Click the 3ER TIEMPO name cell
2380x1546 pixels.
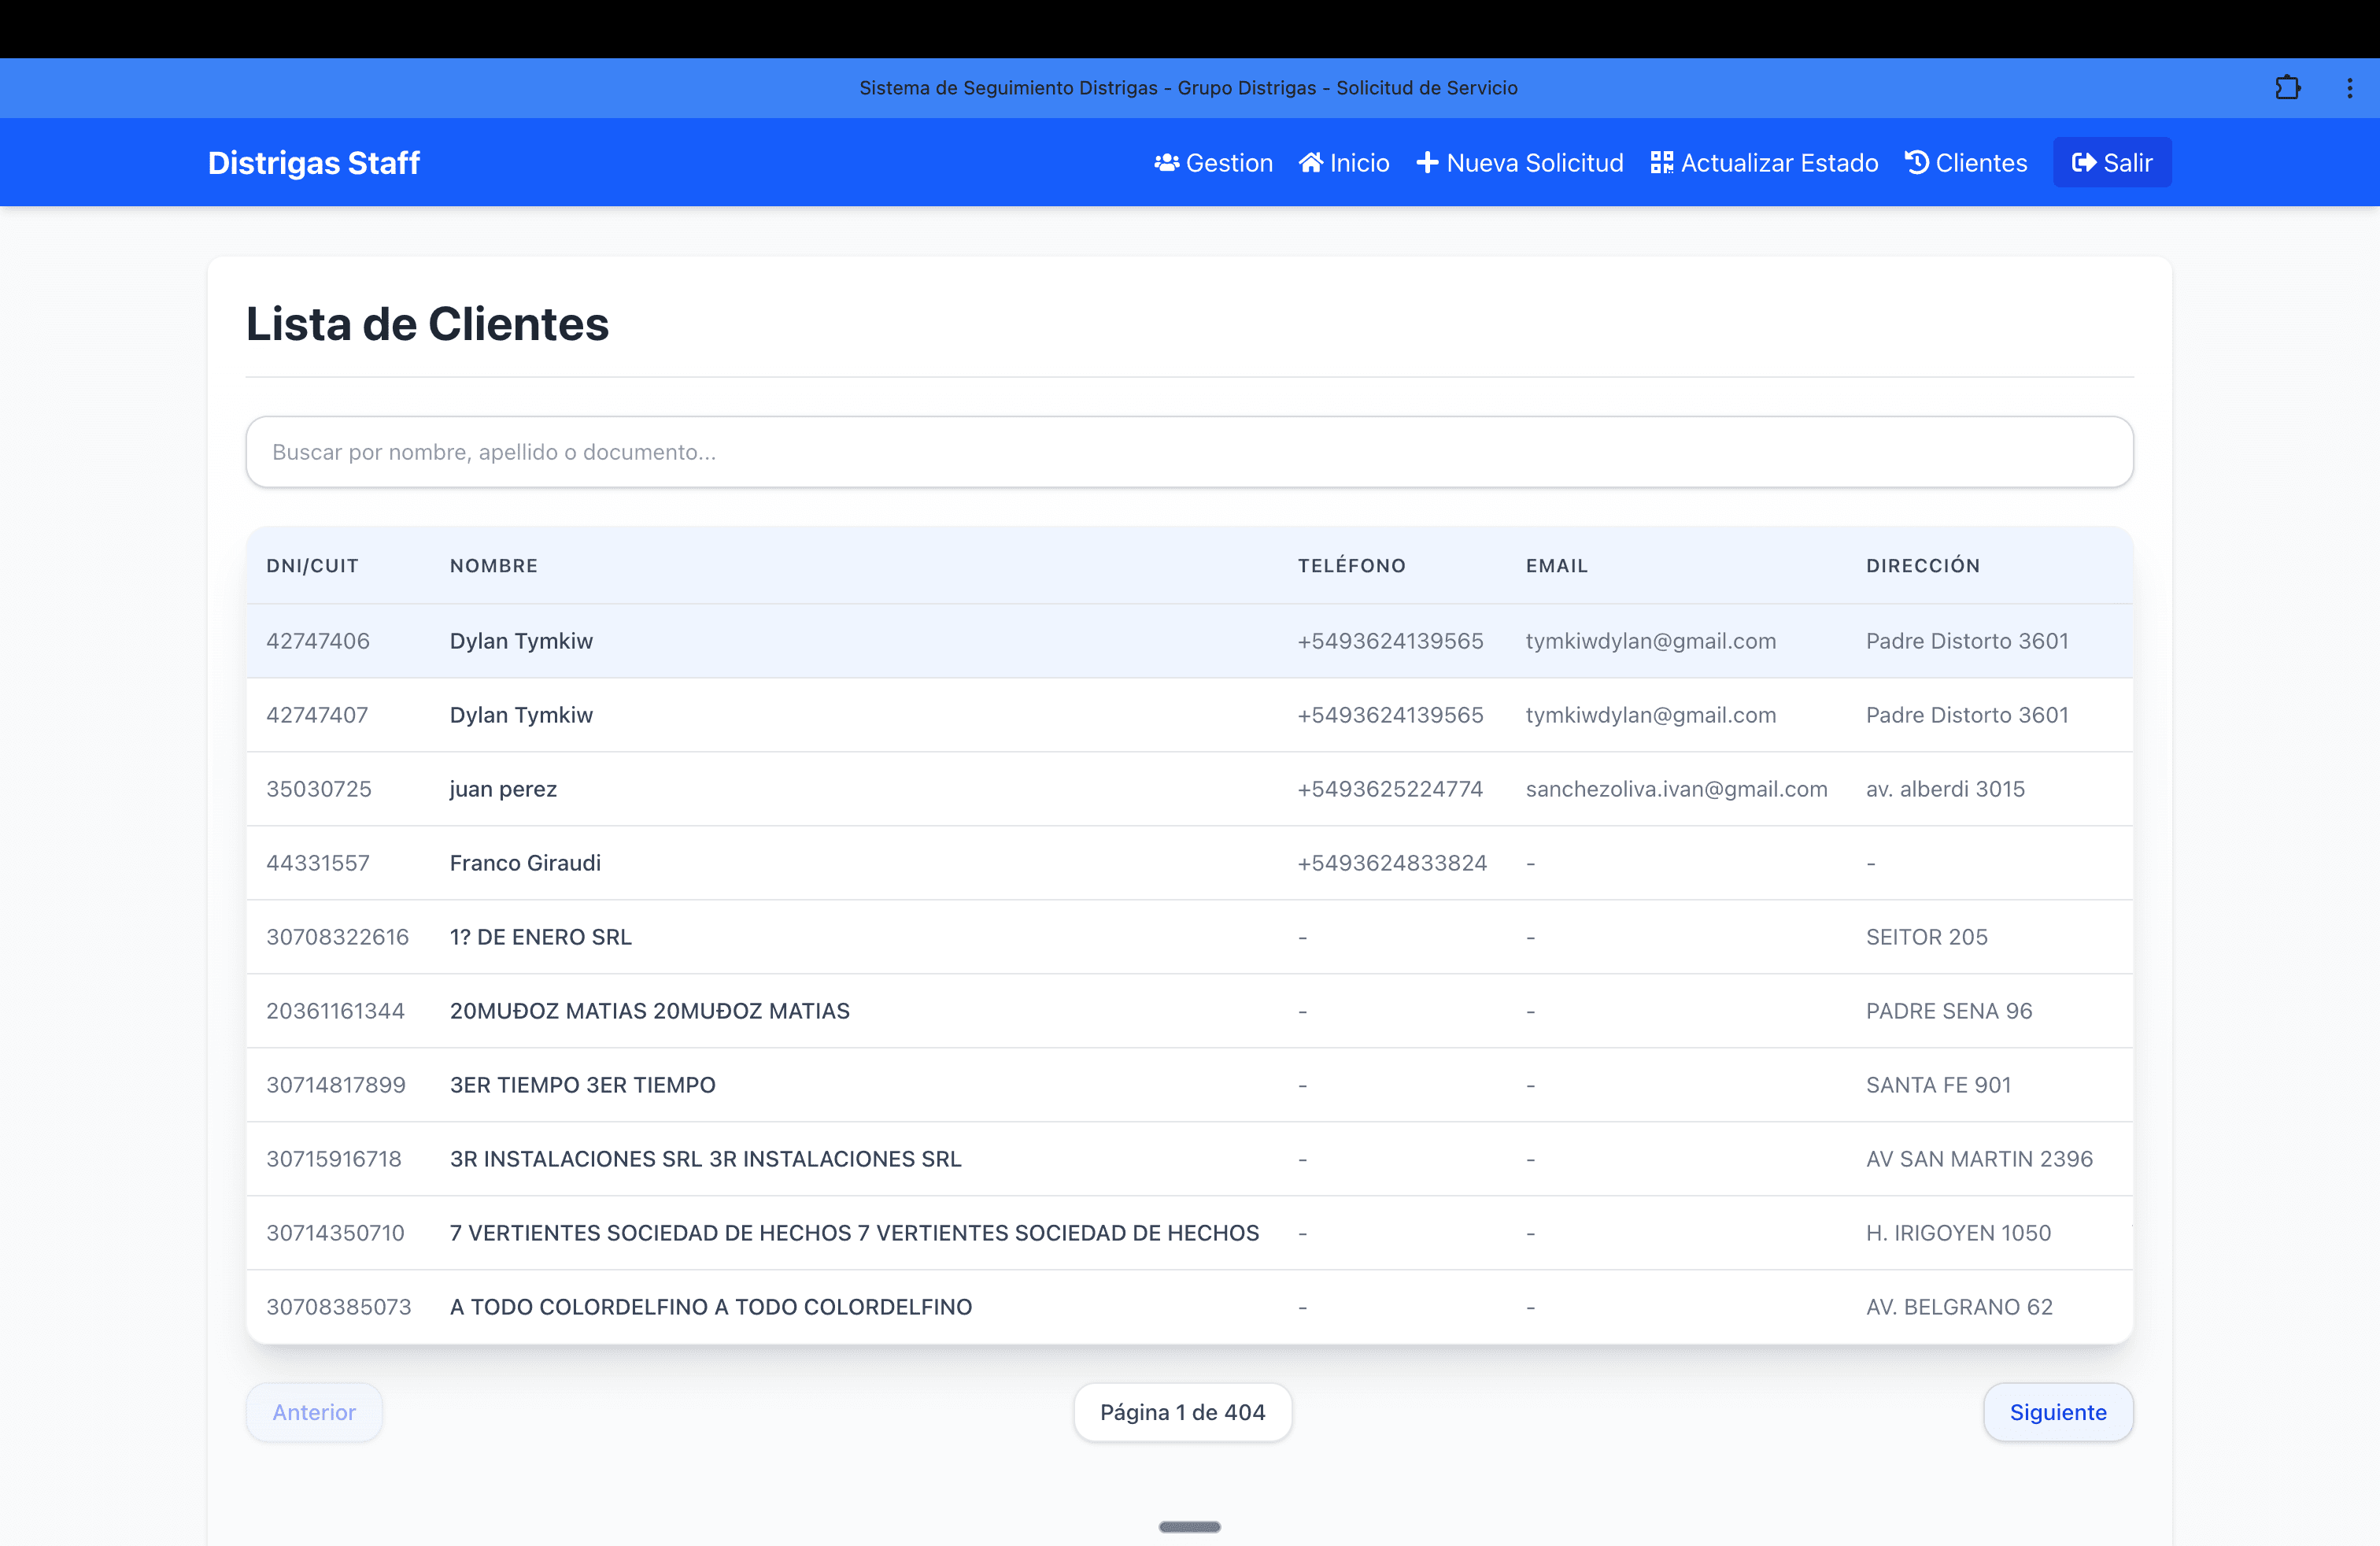pyautogui.click(x=583, y=1085)
